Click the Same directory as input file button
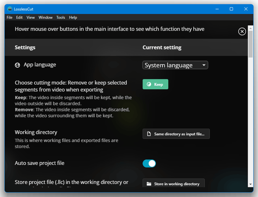Image resolution: width=258 pixels, height=197 pixels. 176,134
